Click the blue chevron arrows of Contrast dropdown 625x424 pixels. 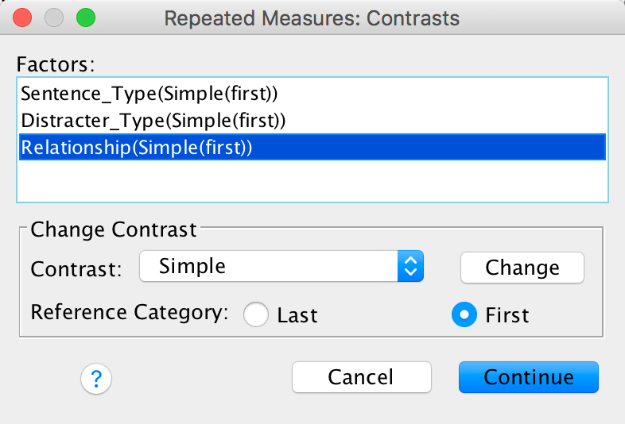click(410, 267)
